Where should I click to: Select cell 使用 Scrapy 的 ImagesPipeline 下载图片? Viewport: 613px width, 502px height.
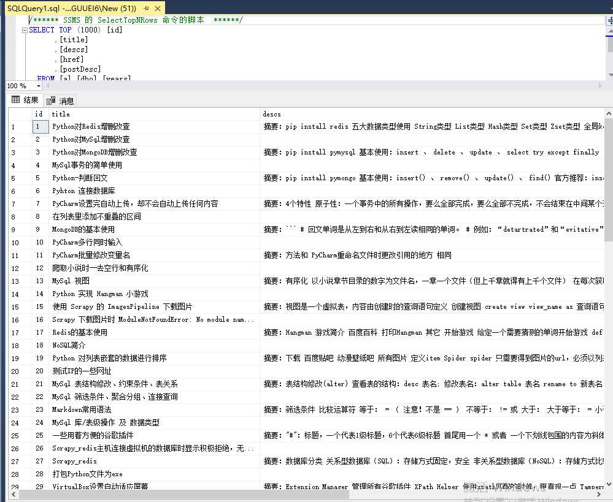coord(154,307)
